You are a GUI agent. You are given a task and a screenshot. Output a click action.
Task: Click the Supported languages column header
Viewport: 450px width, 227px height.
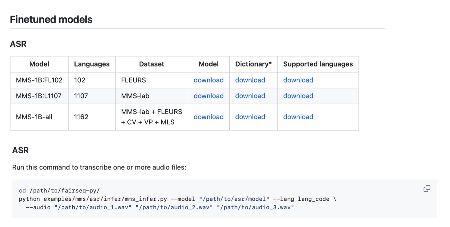(318, 64)
